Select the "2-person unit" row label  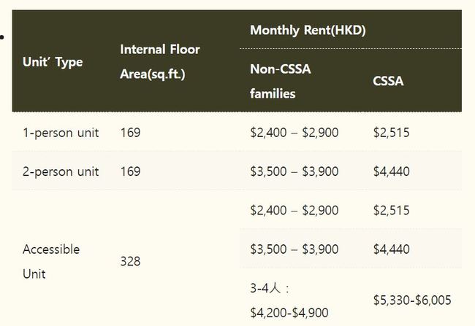61,171
